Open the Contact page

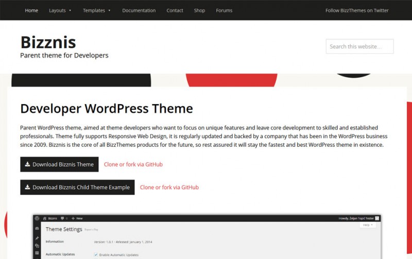coord(175,10)
